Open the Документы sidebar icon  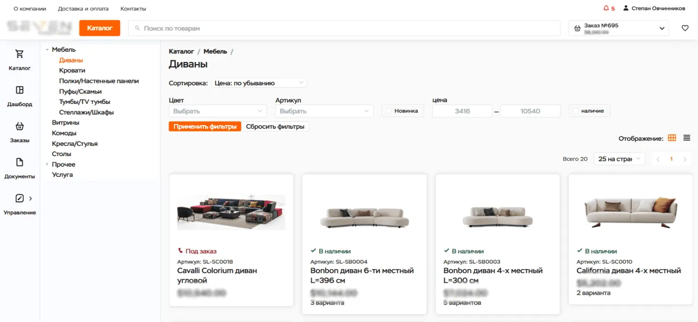click(20, 163)
